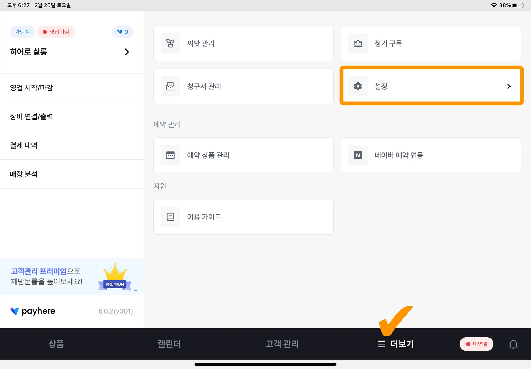
Task: Tap the 미연결 connection status pill
Action: coord(476,344)
